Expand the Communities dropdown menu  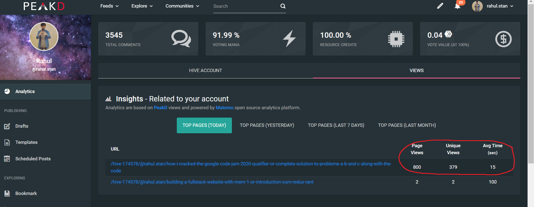tap(182, 6)
